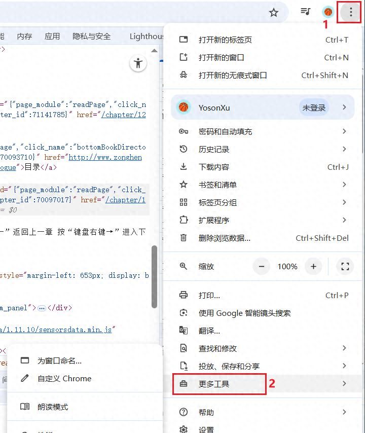365x433 pixels.
Task: Expand the 查找和修改 submenu arrow
Action: [x=344, y=348]
